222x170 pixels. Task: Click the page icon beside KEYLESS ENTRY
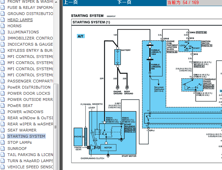2,50
